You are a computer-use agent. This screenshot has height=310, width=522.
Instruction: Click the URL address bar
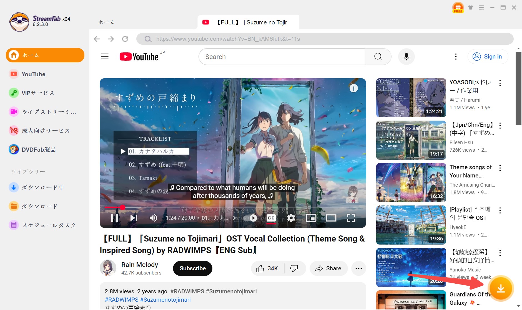click(x=325, y=39)
